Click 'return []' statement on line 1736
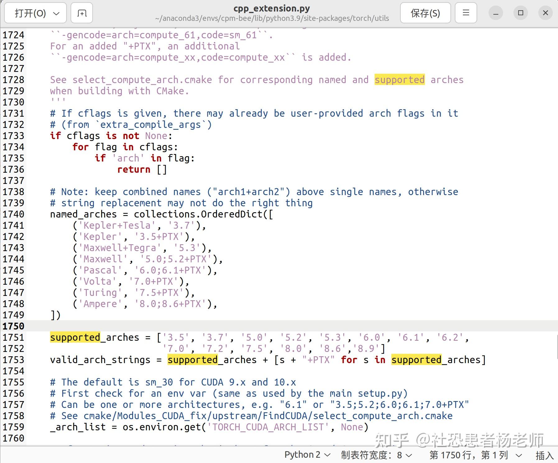 tap(142, 169)
